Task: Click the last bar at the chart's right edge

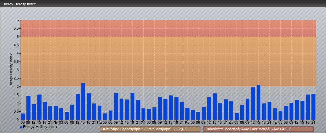Action: click(x=313, y=107)
